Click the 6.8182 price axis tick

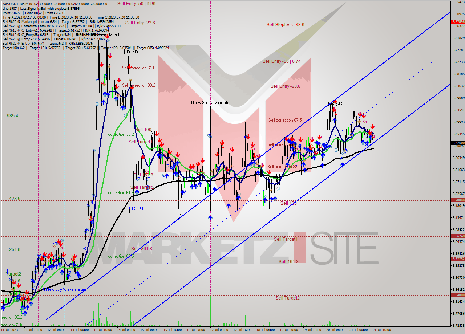coord(458,38)
